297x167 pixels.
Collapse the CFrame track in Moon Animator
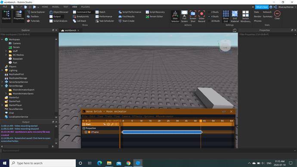click(86, 132)
